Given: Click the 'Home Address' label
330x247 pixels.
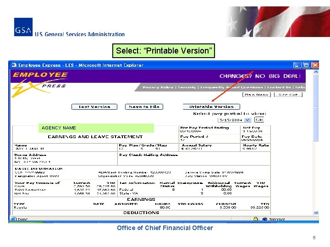Looking at the screenshot, I should pyautogui.click(x=30, y=155).
